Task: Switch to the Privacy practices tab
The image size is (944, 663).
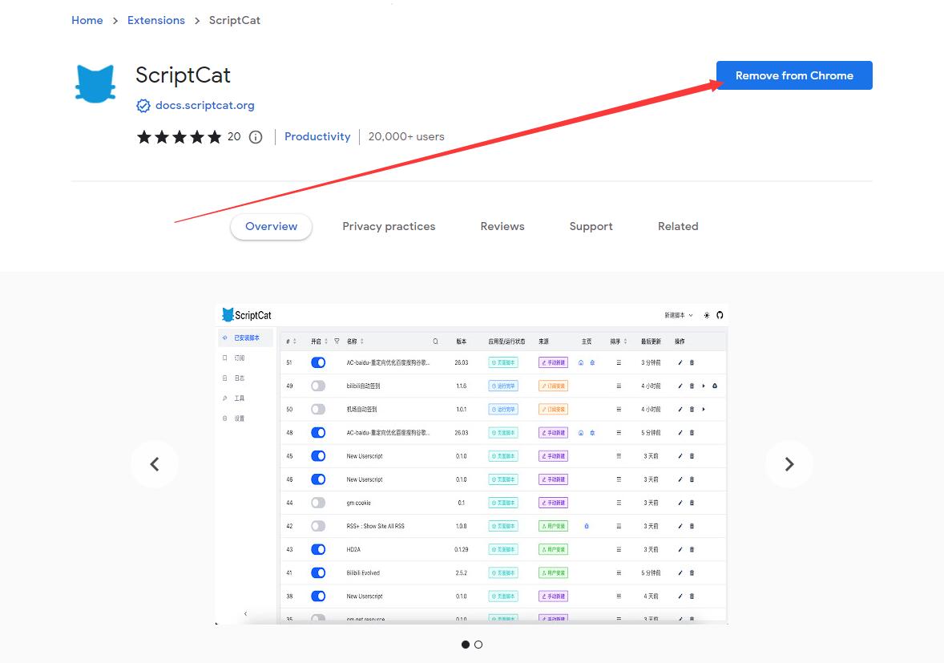Action: coord(389,227)
